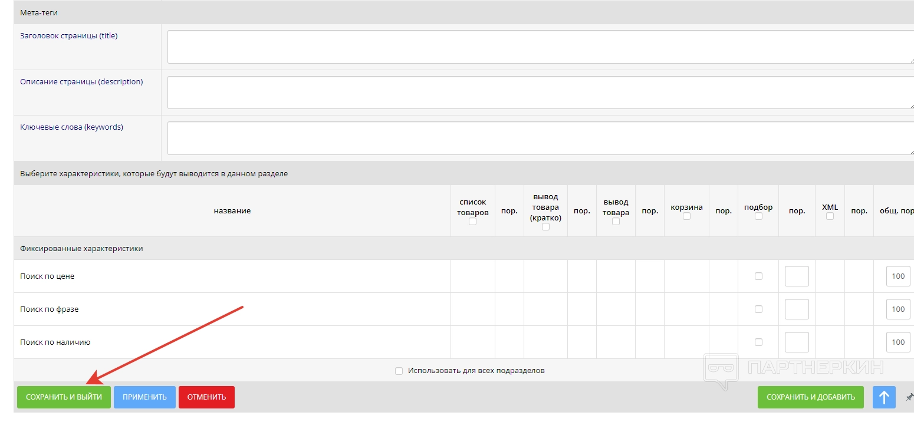
Task: Click the empty пор. field for 'Поиск по цене'
Action: click(796, 276)
